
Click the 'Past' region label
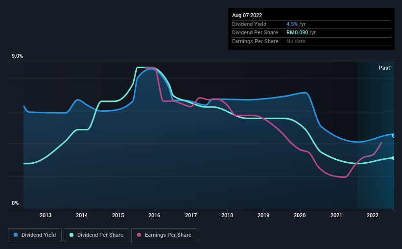click(x=384, y=68)
